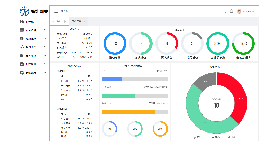Viewport: 277px width, 166px height.
Task: Open notifications with the bell icon
Action: (x=231, y=11)
